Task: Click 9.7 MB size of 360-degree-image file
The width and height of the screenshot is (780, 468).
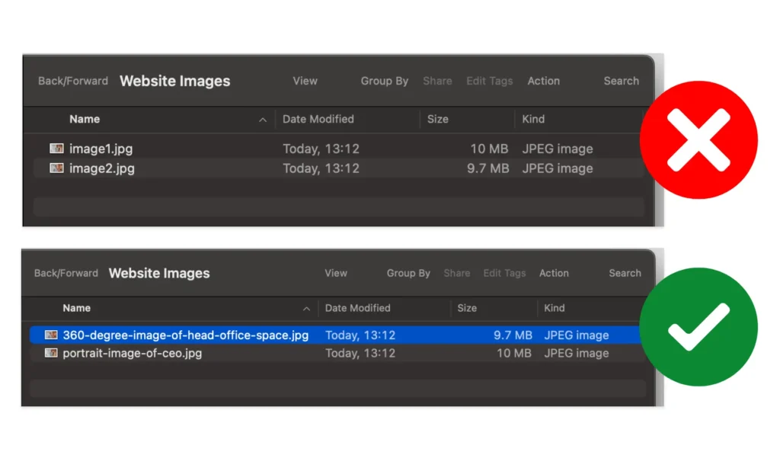Action: tap(513, 335)
